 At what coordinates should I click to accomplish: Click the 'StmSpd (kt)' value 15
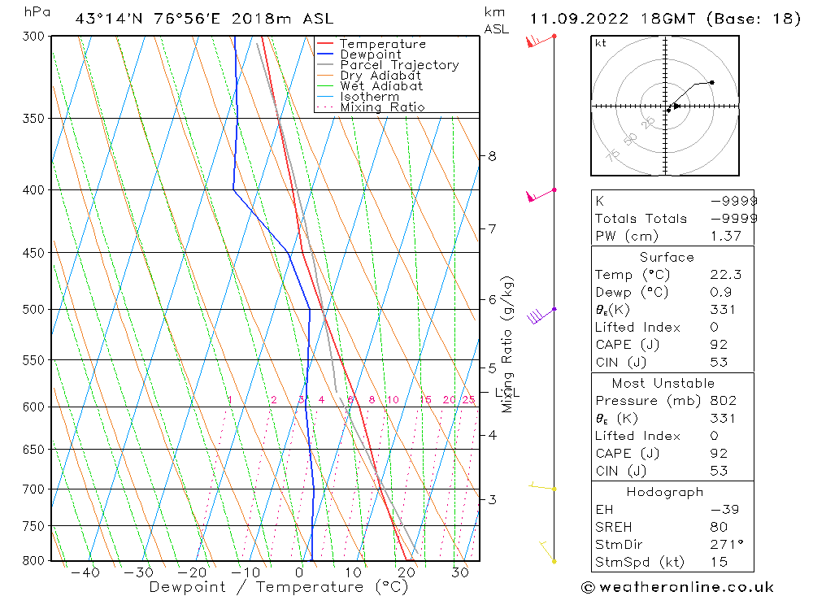point(720,563)
